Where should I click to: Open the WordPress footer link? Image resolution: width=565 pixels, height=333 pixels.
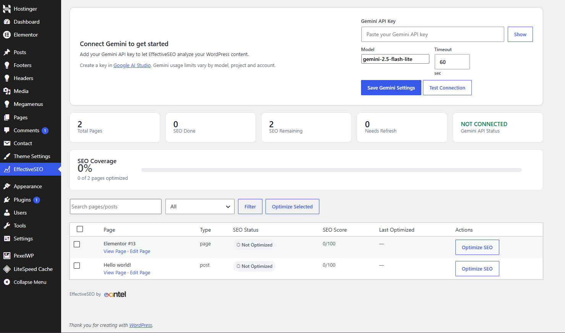141,325
